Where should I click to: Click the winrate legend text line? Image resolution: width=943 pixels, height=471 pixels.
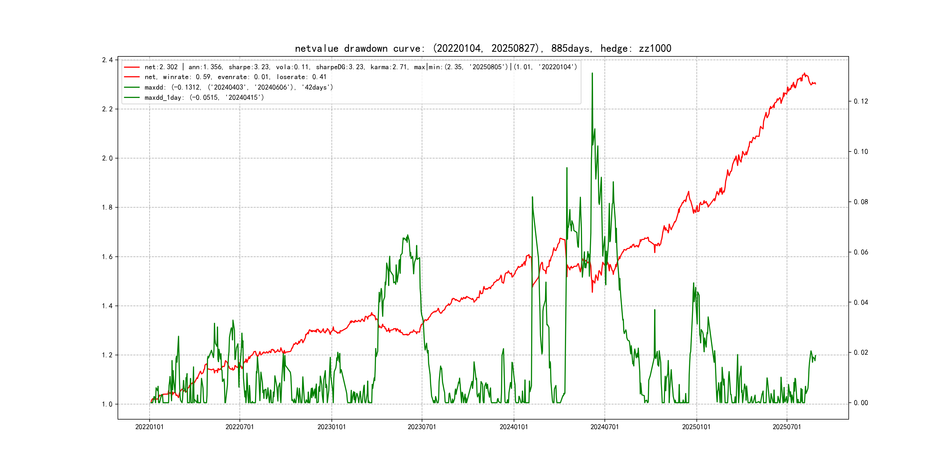click(235, 77)
